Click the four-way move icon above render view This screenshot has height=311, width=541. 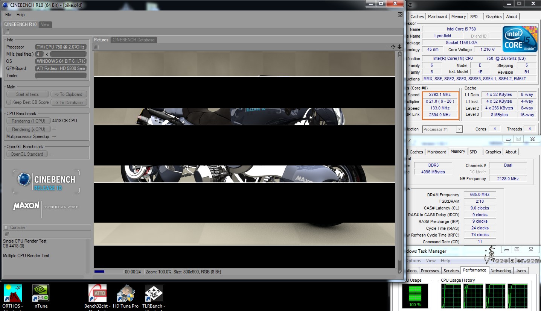[393, 47]
